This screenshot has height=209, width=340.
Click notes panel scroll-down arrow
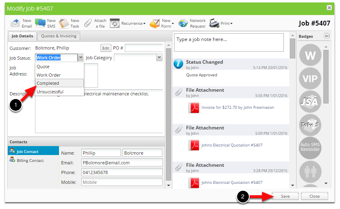tap(292, 185)
